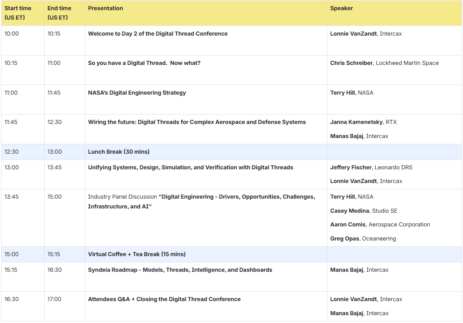The height and width of the screenshot is (323, 463).
Task: Select 'So you have a Digital Thread. Now what?'
Action: (144, 63)
